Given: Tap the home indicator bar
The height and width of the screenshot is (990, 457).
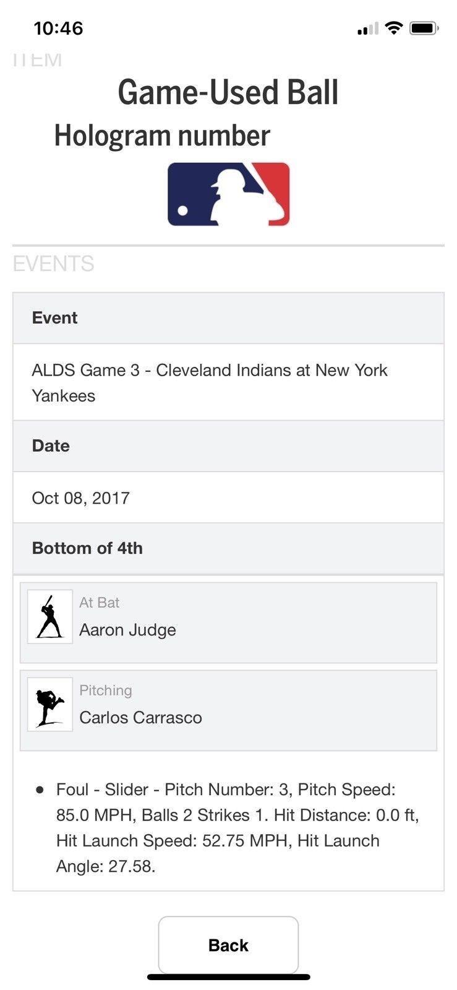Looking at the screenshot, I should 228,977.
